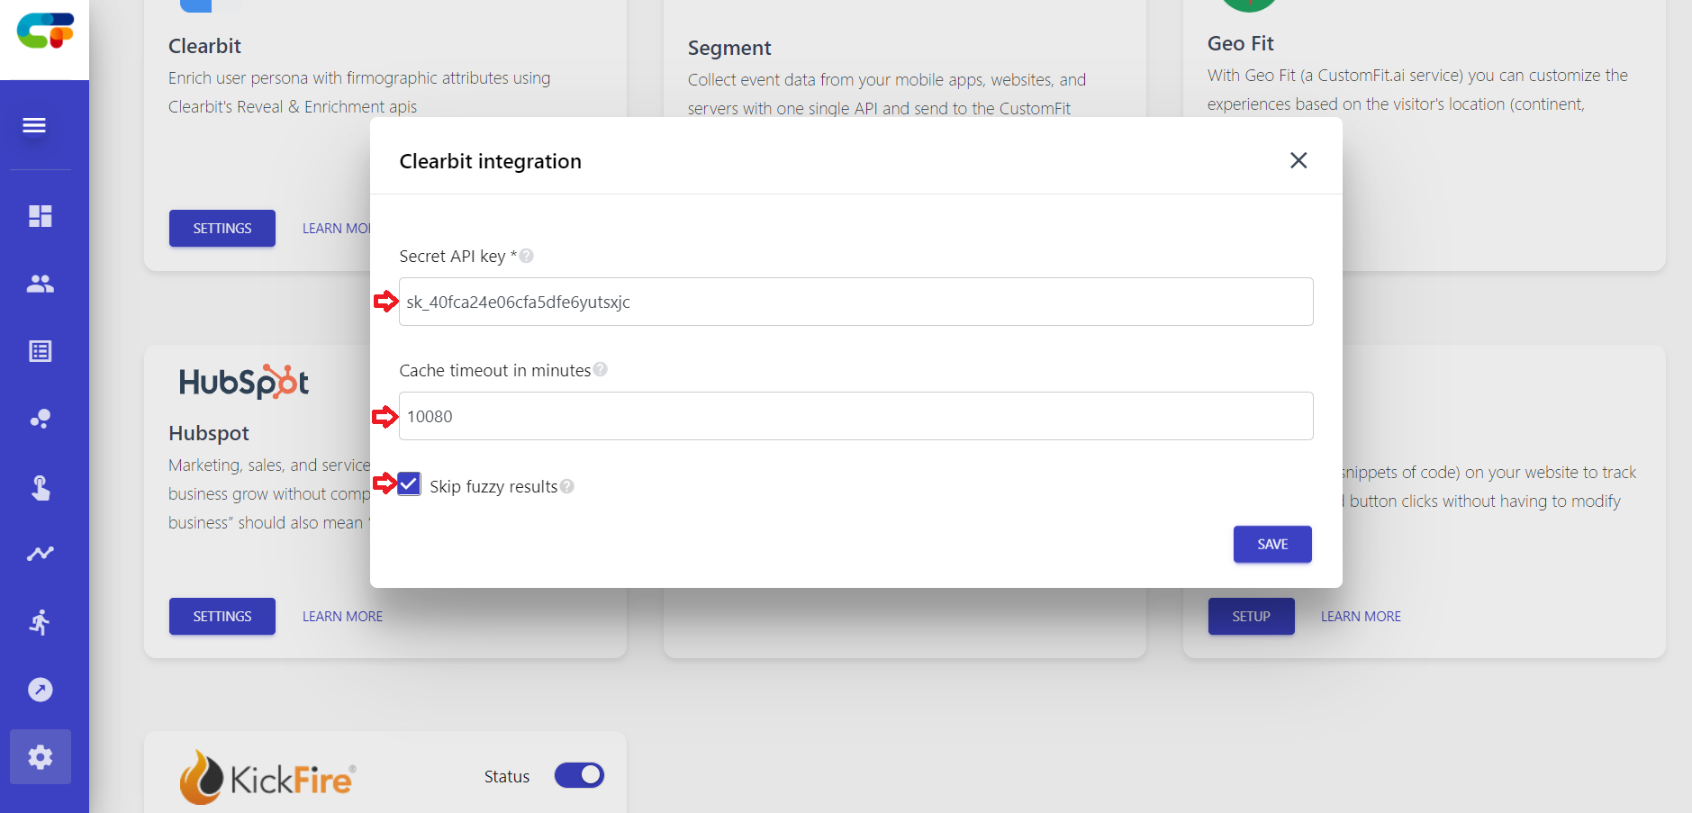The width and height of the screenshot is (1692, 813).
Task: Open the analytics trend line icon
Action: coord(41,554)
